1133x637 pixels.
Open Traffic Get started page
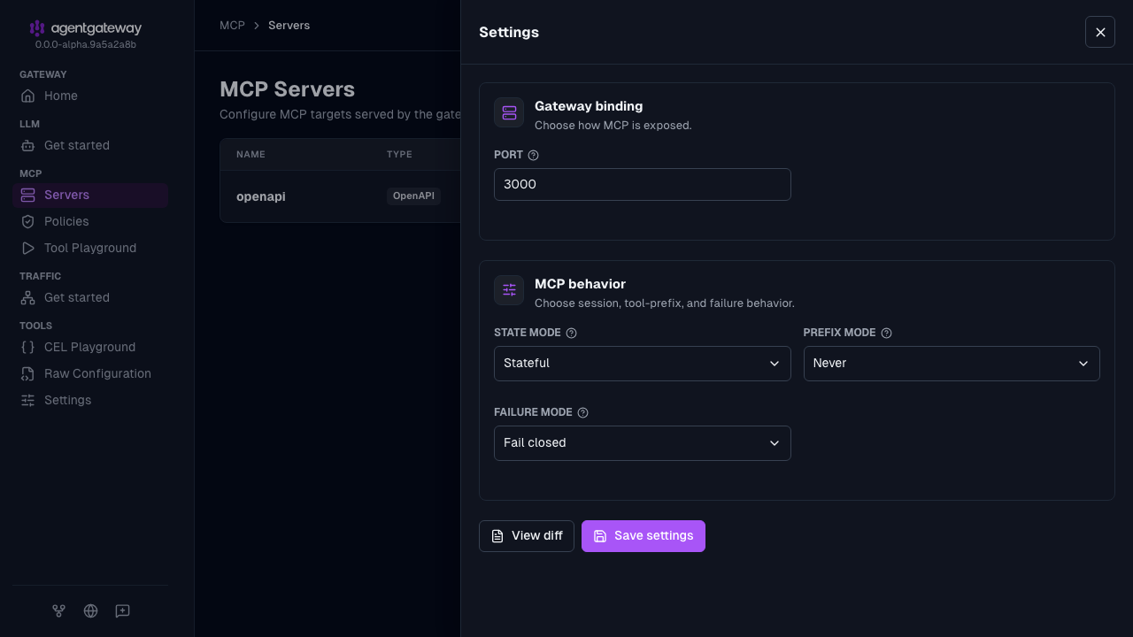tap(90, 297)
